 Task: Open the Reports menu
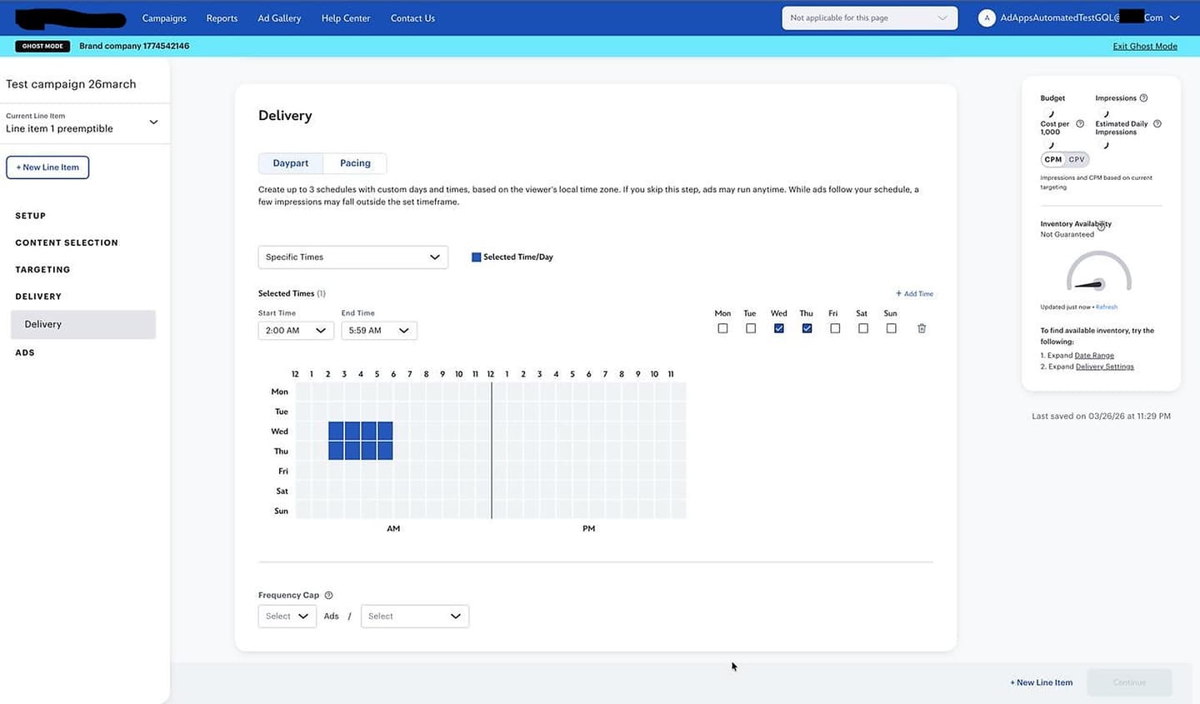pyautogui.click(x=221, y=17)
